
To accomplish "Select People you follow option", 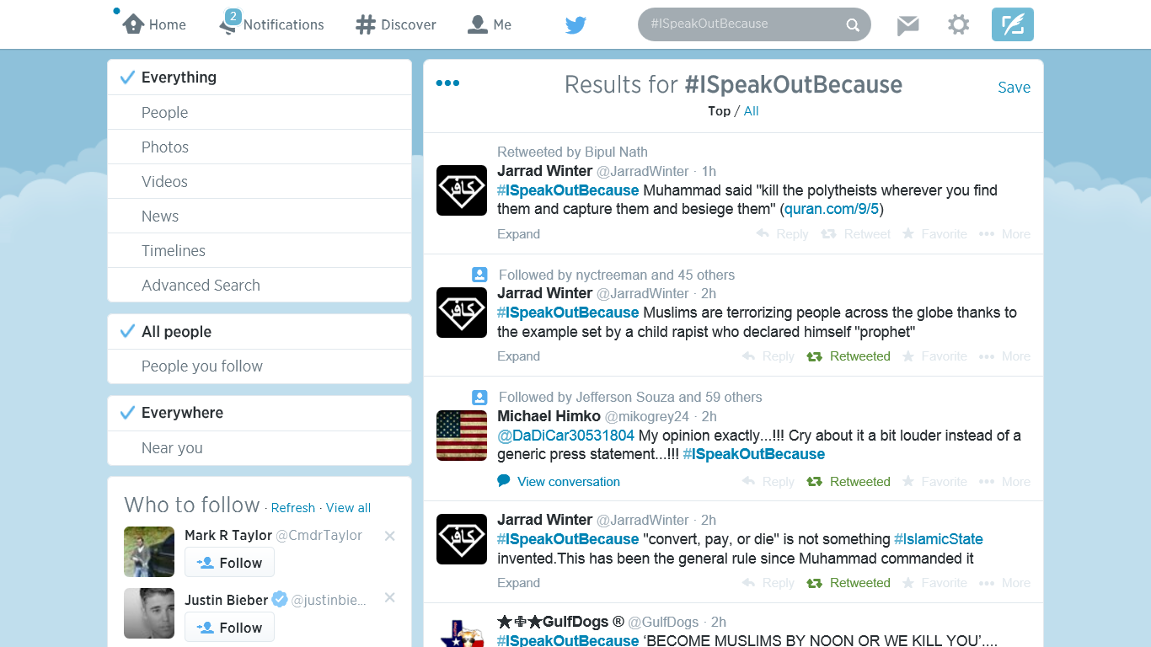I will (x=260, y=366).
